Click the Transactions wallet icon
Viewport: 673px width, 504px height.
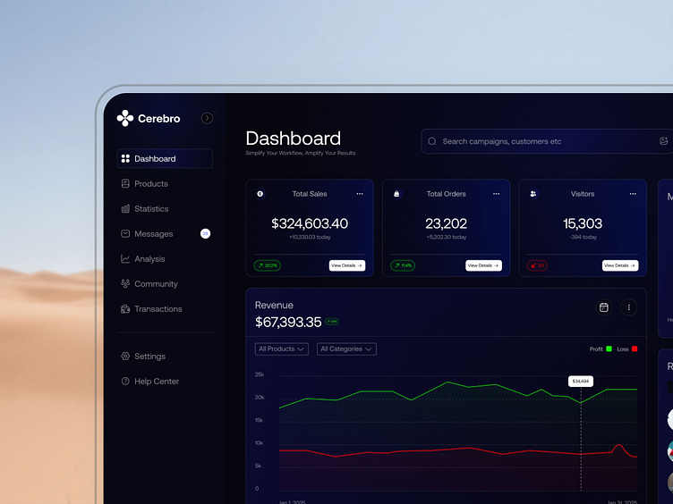tap(125, 309)
